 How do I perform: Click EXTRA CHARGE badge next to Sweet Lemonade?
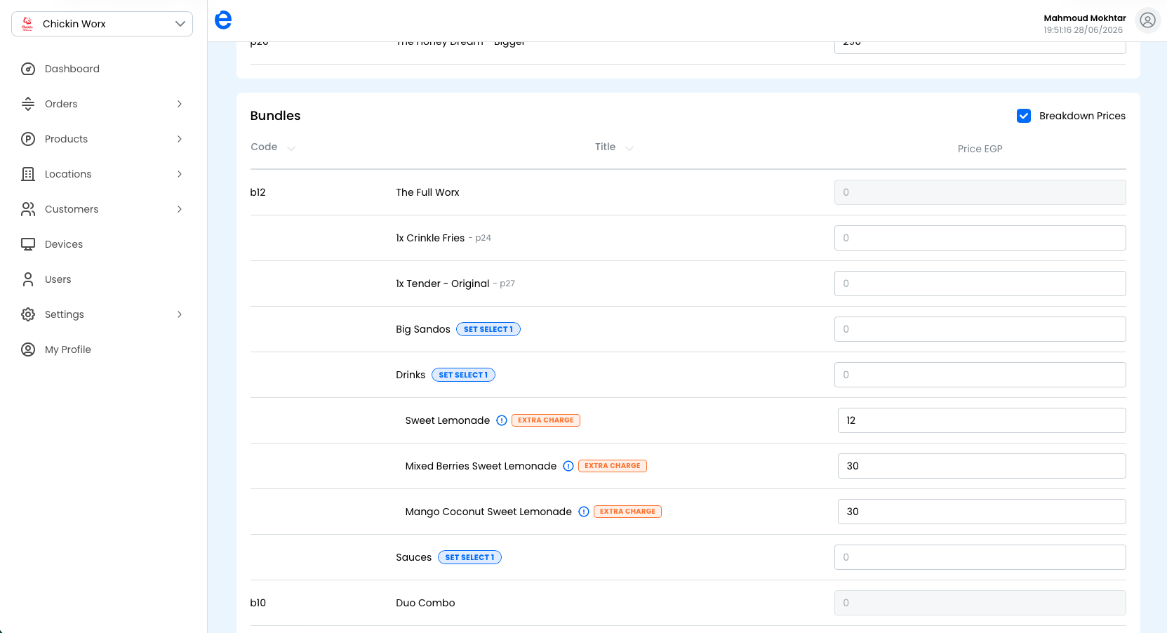click(x=546, y=420)
